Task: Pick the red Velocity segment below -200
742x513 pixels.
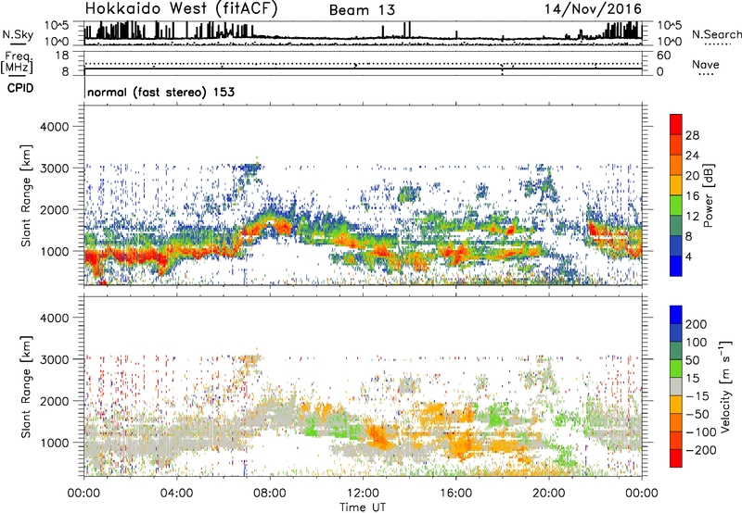Action: (x=676, y=458)
